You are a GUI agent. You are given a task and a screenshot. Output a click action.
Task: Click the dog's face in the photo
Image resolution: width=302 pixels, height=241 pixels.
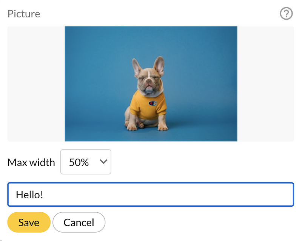tap(148, 81)
